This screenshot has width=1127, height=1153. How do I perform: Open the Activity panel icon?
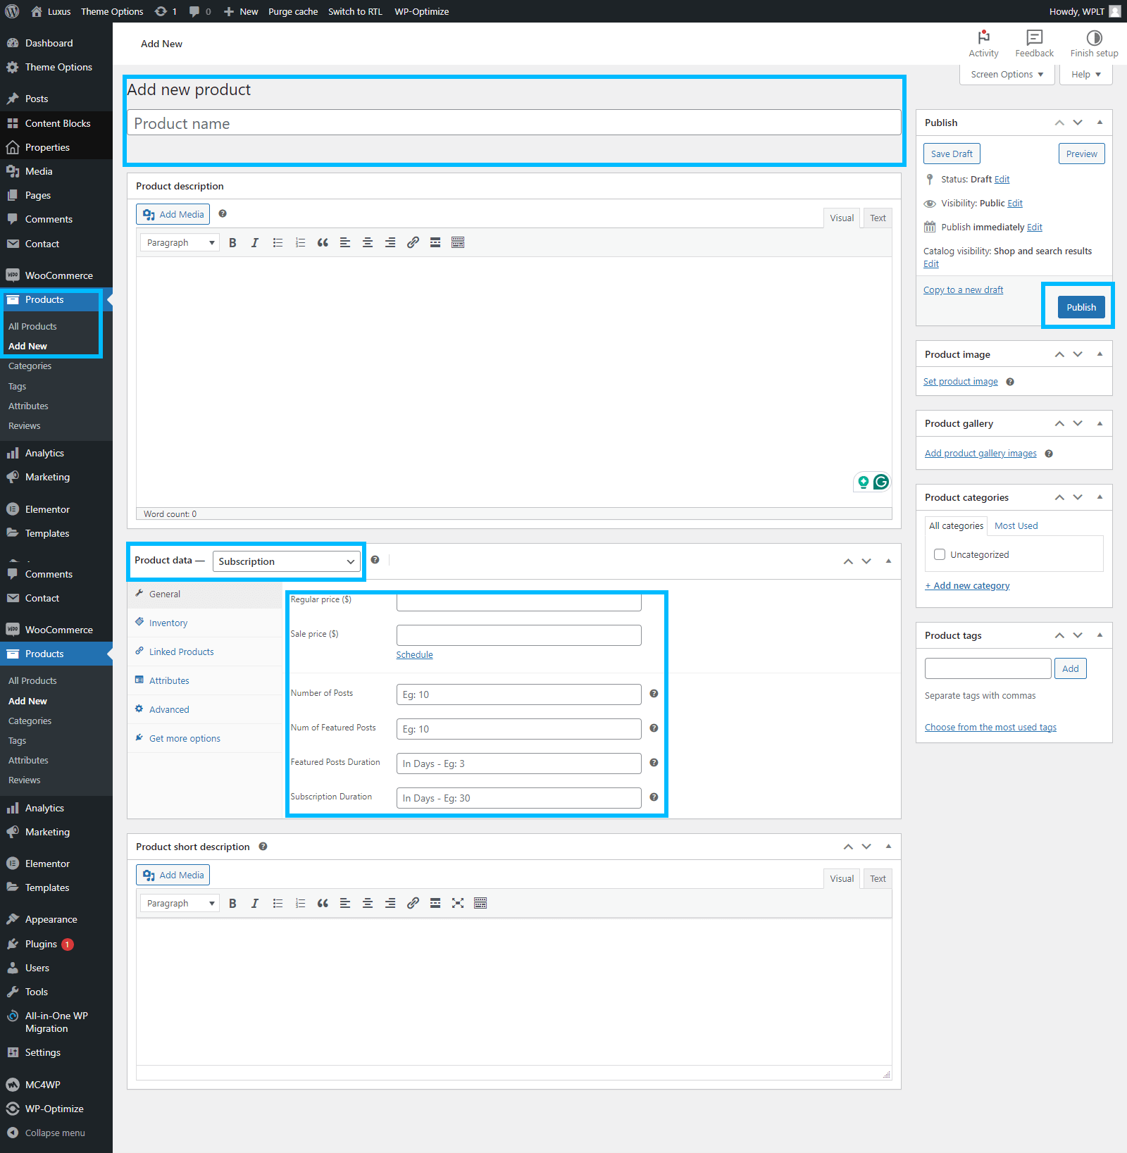pos(983,38)
